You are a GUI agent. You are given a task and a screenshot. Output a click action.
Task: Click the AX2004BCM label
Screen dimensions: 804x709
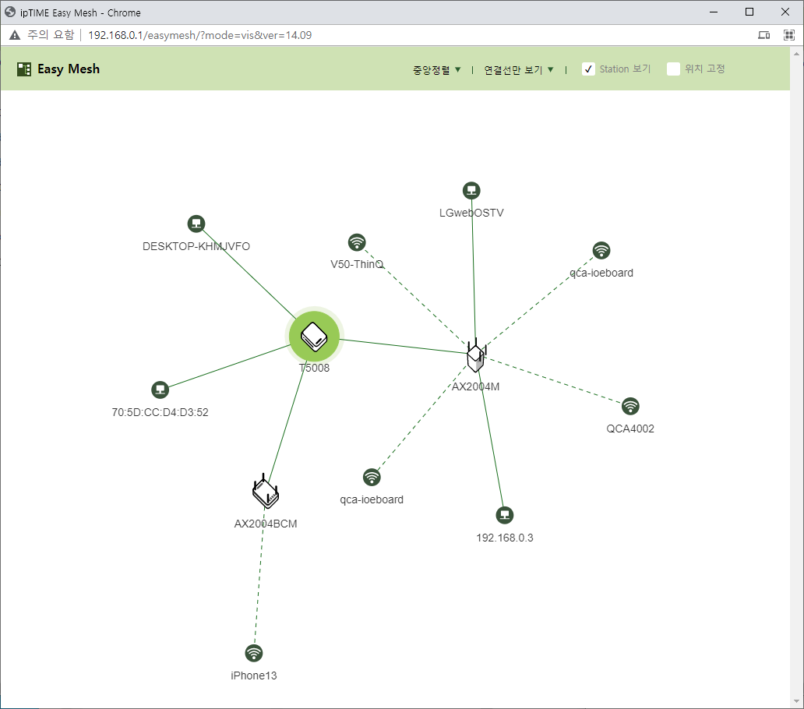[266, 524]
